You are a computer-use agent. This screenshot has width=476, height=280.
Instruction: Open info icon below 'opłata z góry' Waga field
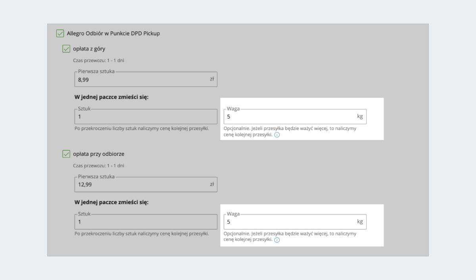(x=277, y=135)
